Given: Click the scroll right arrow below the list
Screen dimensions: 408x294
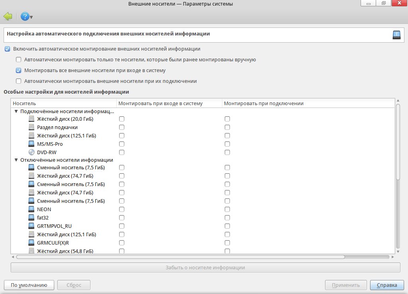Looking at the screenshot, I should coord(392,257).
